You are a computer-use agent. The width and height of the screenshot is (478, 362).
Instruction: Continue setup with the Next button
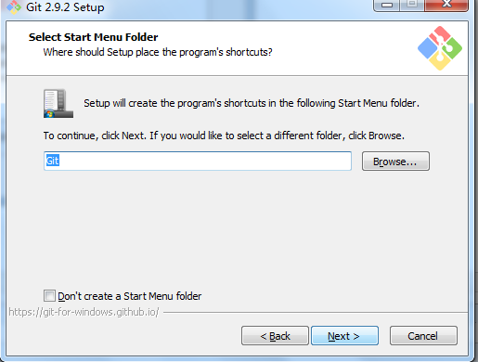(x=344, y=335)
